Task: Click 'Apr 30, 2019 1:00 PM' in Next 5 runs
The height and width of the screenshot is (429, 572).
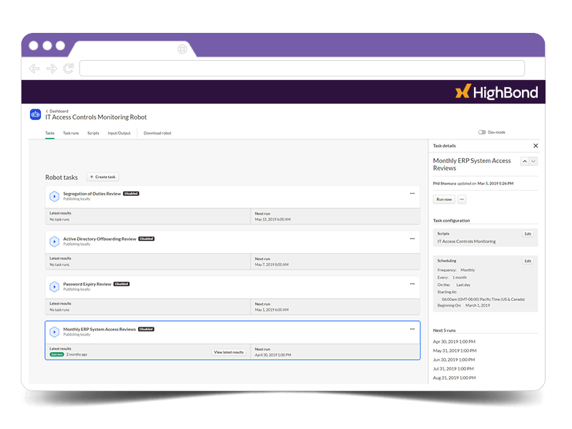Action: tap(454, 342)
